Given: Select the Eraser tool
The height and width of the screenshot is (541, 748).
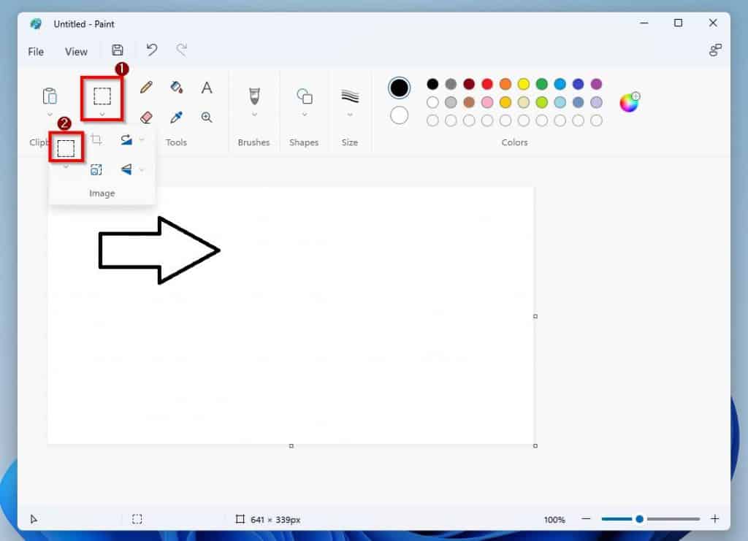Looking at the screenshot, I should click(146, 118).
